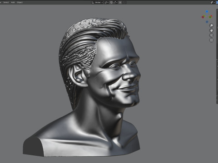Open the snapping options dropdown
Viewport: 218px width, 163px height.
[115, 2]
